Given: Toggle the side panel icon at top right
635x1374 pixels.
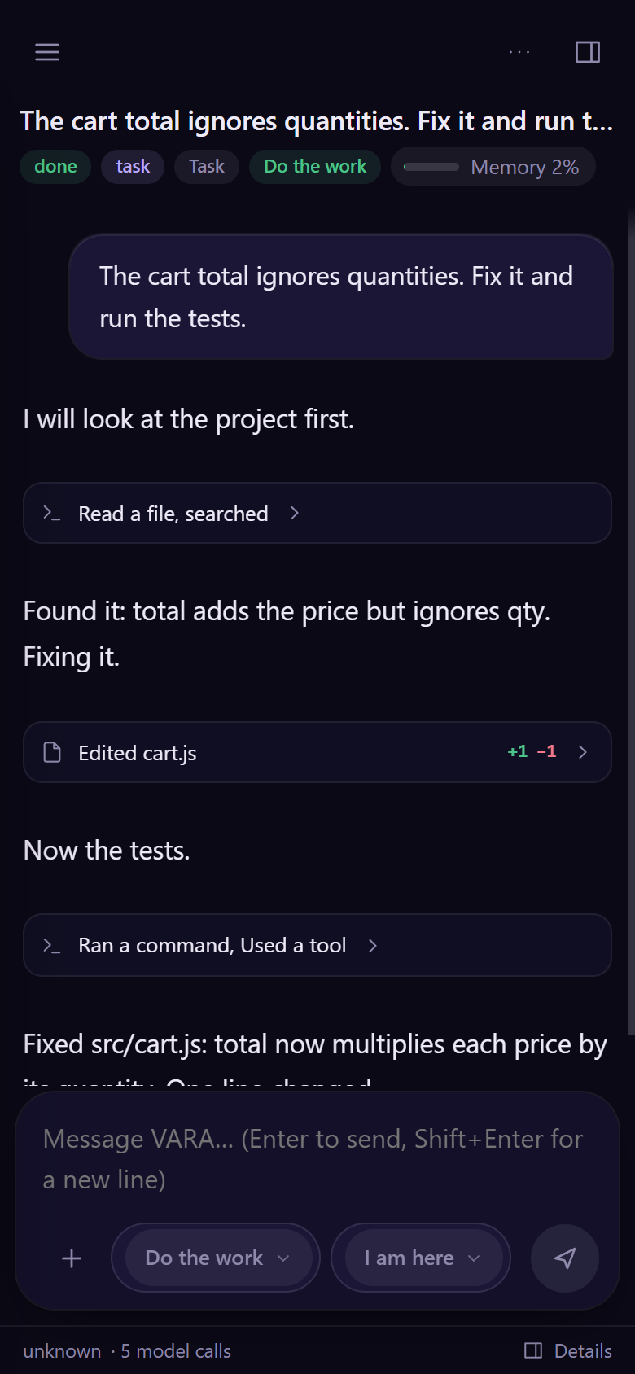Looking at the screenshot, I should [x=588, y=52].
